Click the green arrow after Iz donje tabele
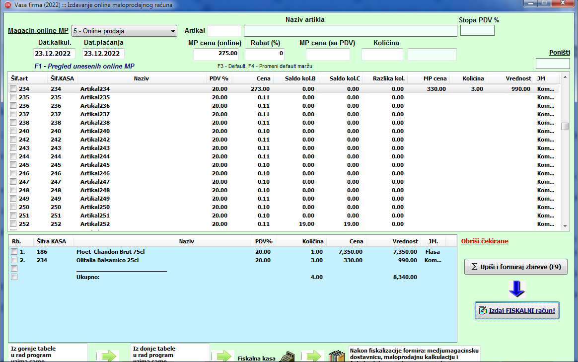578x362 pixels. point(224,356)
